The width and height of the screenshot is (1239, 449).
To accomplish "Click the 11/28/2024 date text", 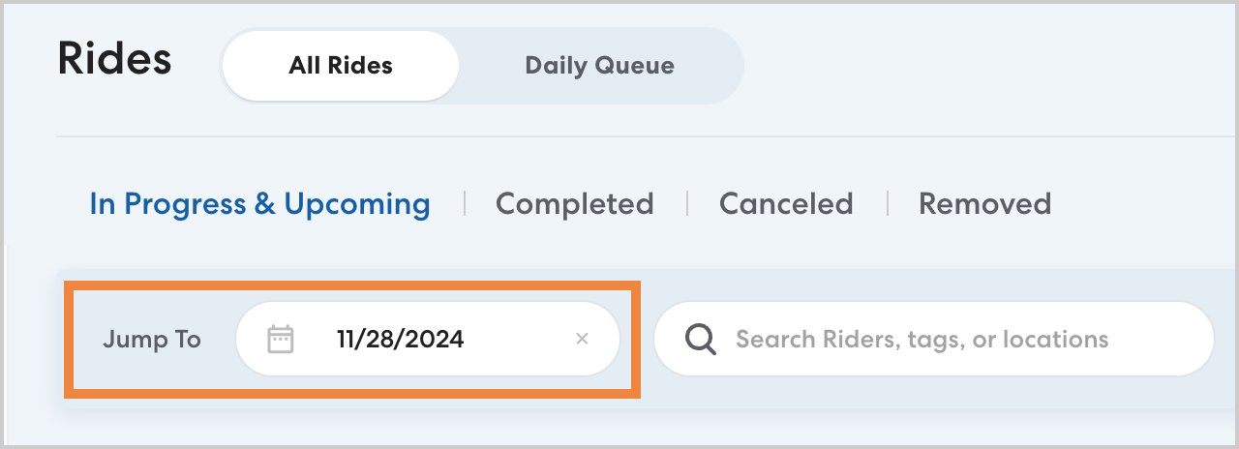I will 400,340.
